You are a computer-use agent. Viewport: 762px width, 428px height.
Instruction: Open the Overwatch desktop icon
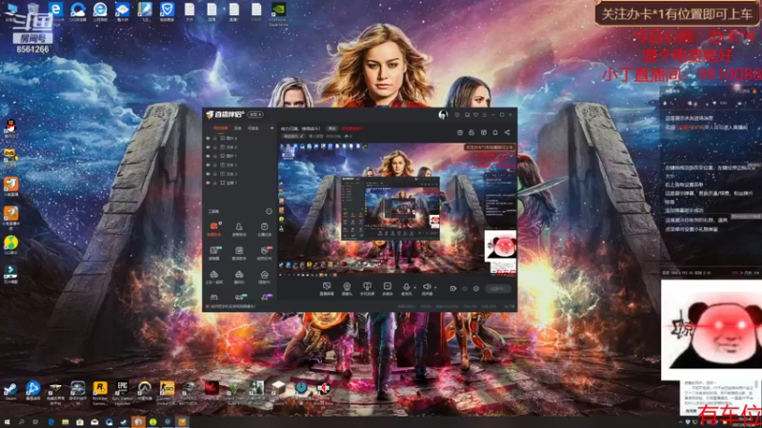click(x=145, y=388)
